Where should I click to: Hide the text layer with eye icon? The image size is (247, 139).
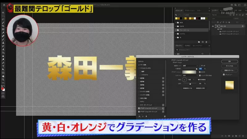[x=213, y=26]
